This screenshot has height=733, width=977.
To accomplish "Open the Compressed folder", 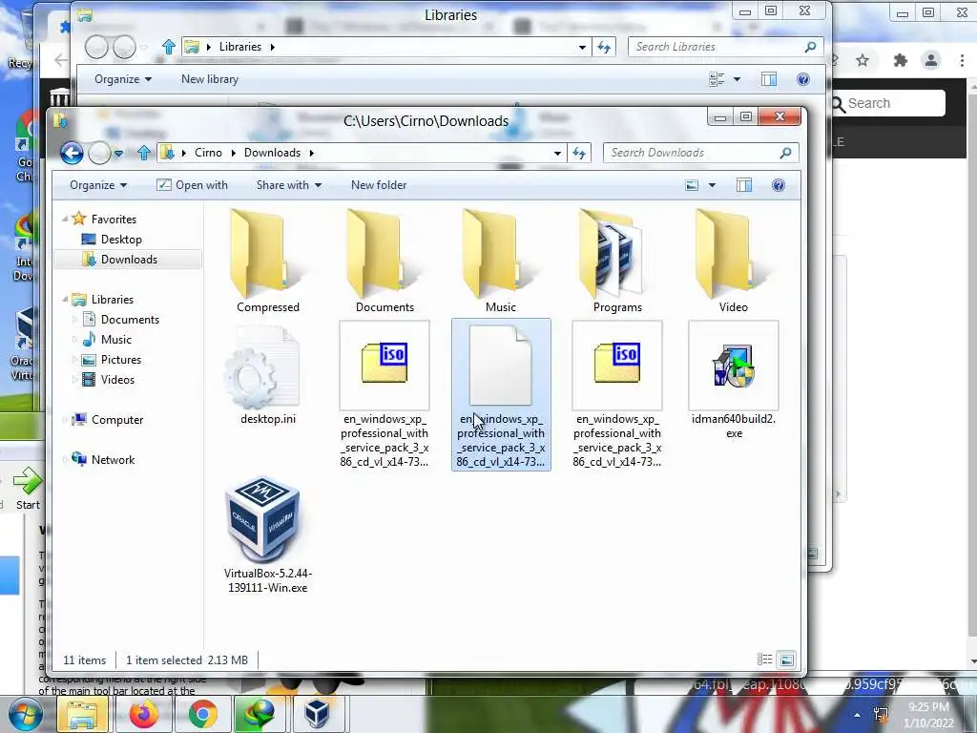I will (268, 261).
